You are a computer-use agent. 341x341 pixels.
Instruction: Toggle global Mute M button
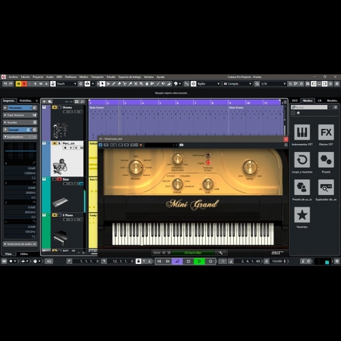pos(18,84)
